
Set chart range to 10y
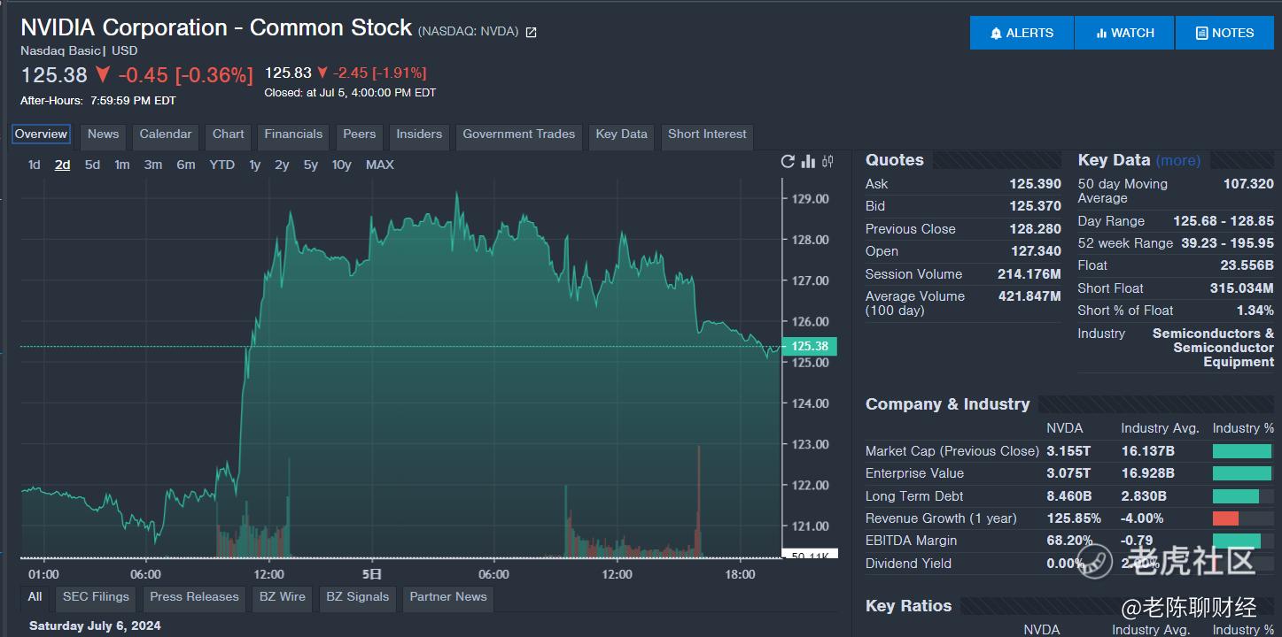coord(342,165)
